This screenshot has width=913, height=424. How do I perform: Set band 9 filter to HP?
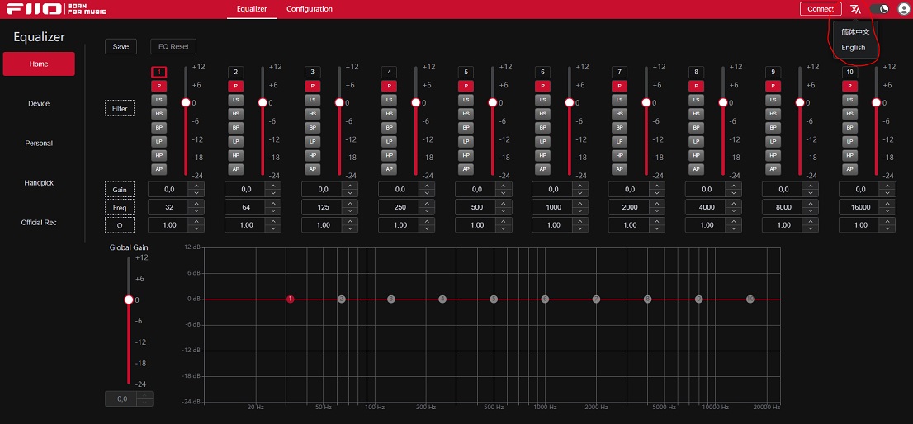click(x=773, y=155)
